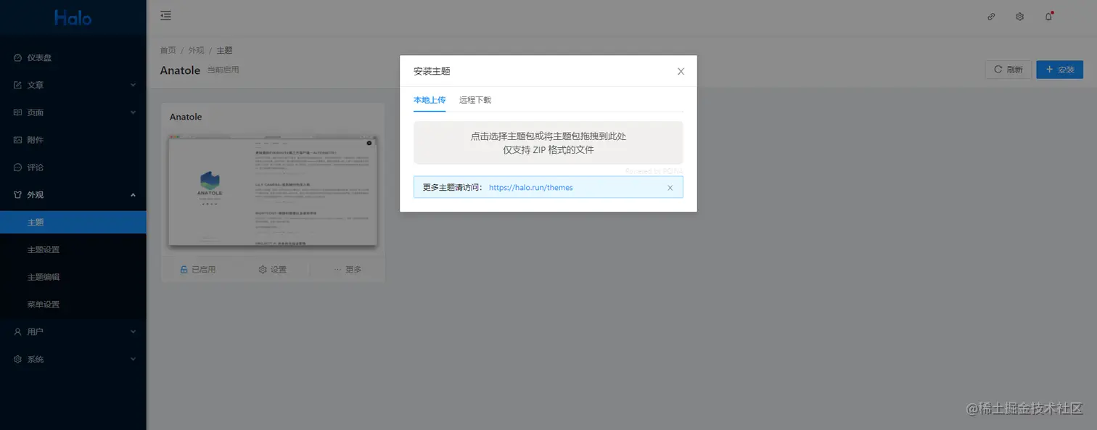Click the lock icon beside 已启用
The image size is (1097, 430).
(184, 269)
